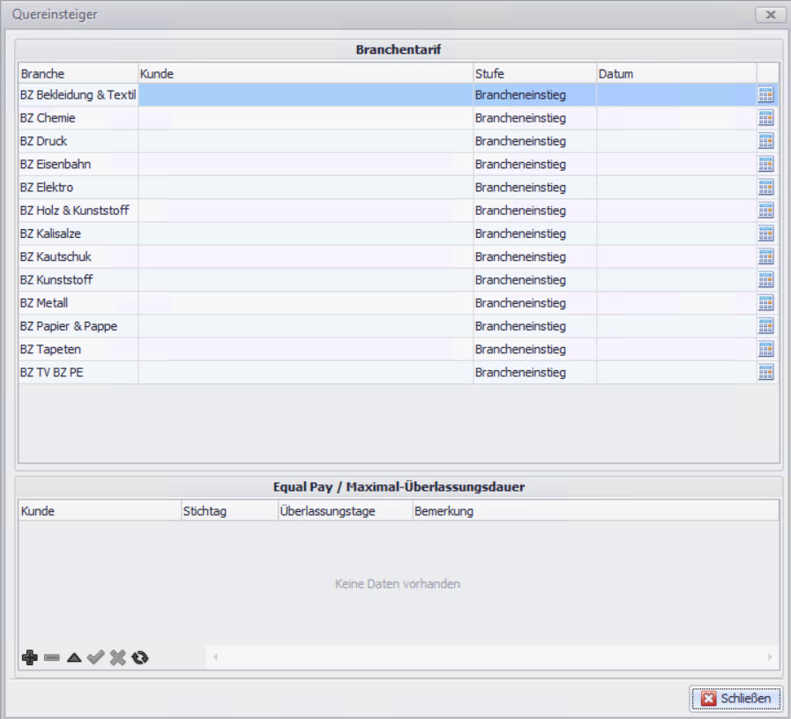The image size is (791, 719).
Task: Click the post changes checkmark icon
Action: click(95, 657)
